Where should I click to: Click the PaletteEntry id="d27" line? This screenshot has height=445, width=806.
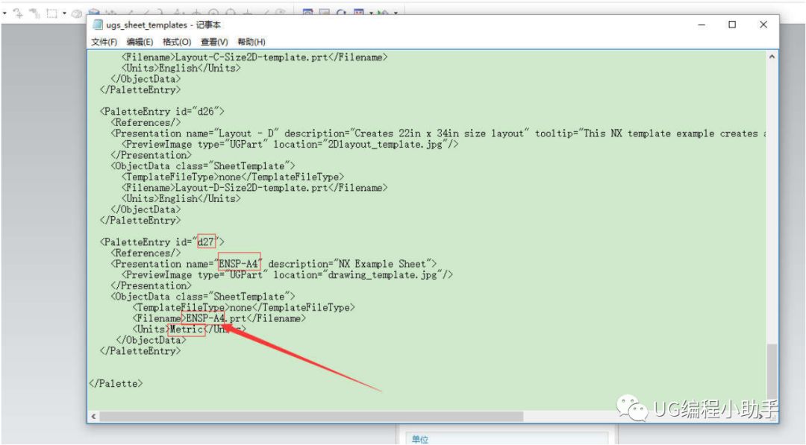pyautogui.click(x=162, y=242)
